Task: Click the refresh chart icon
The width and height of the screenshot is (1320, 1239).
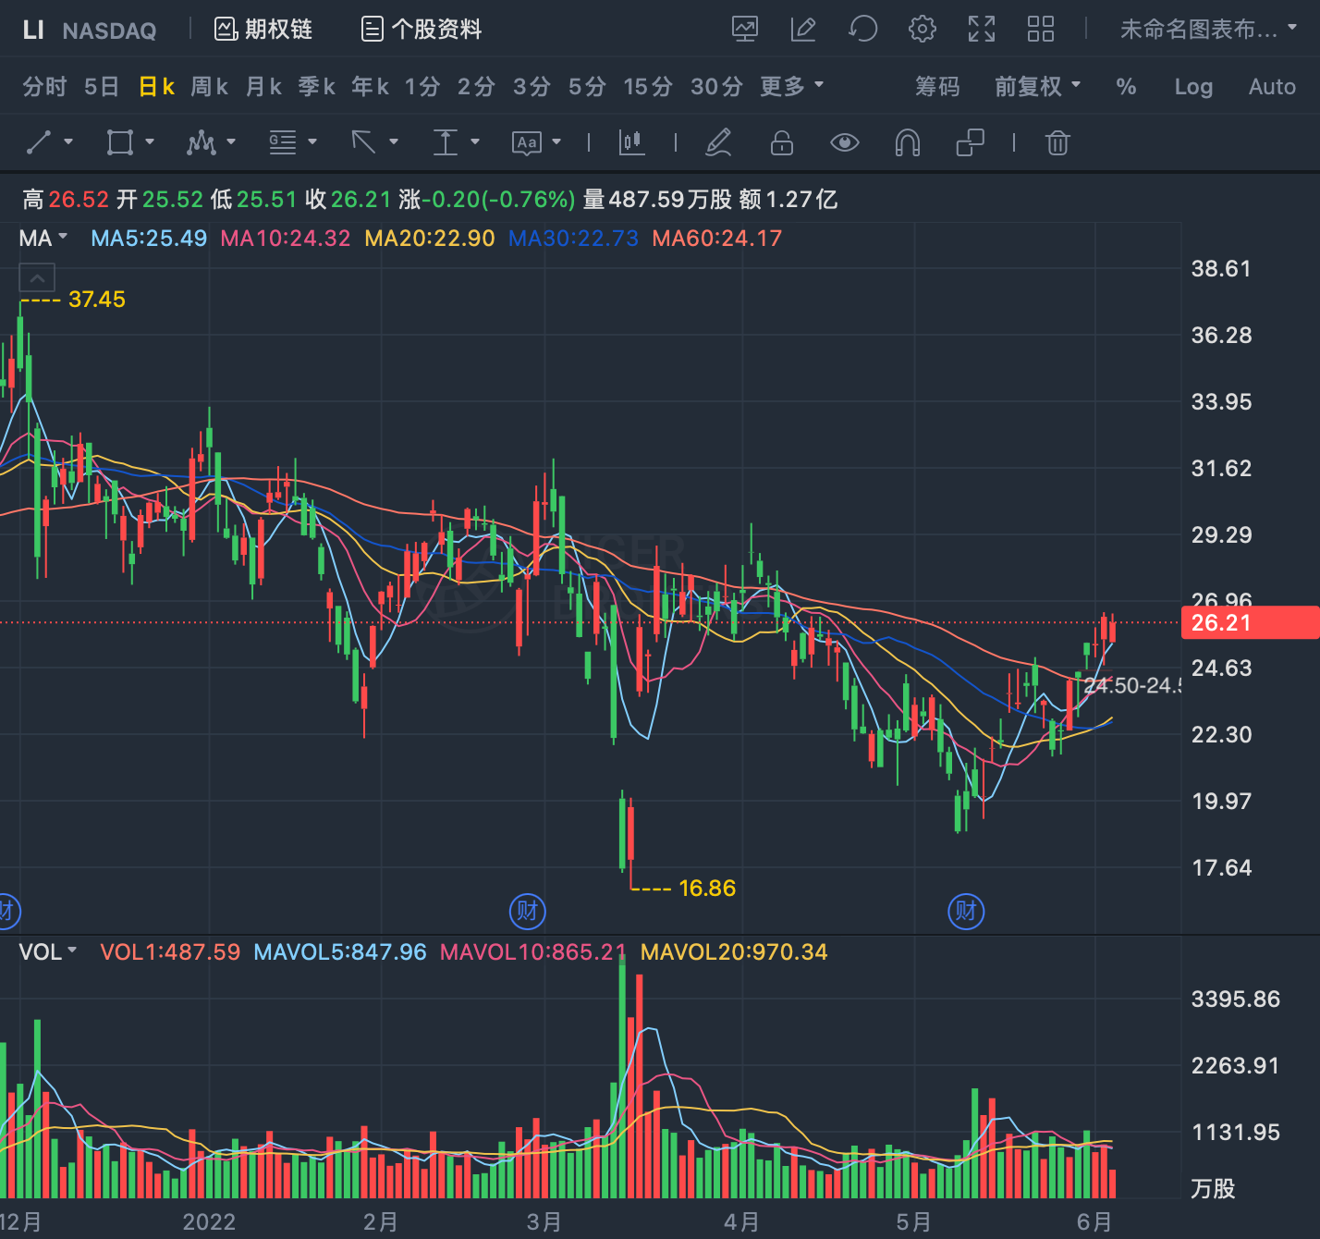Action: pos(862,29)
